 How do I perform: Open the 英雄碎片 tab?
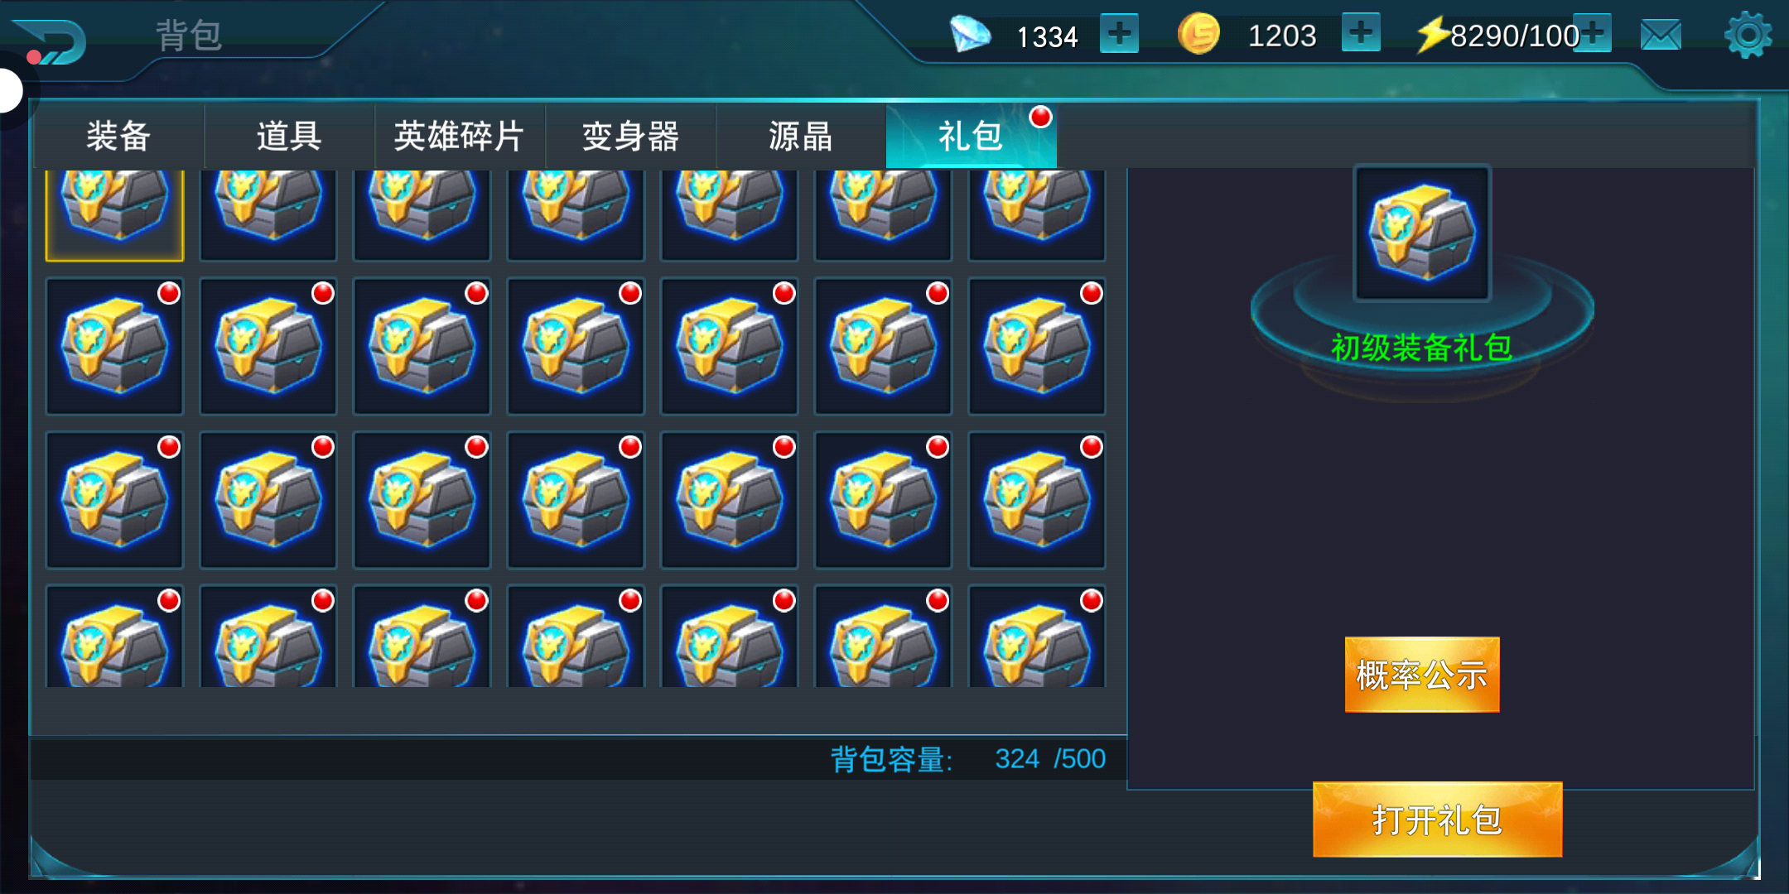pos(460,136)
